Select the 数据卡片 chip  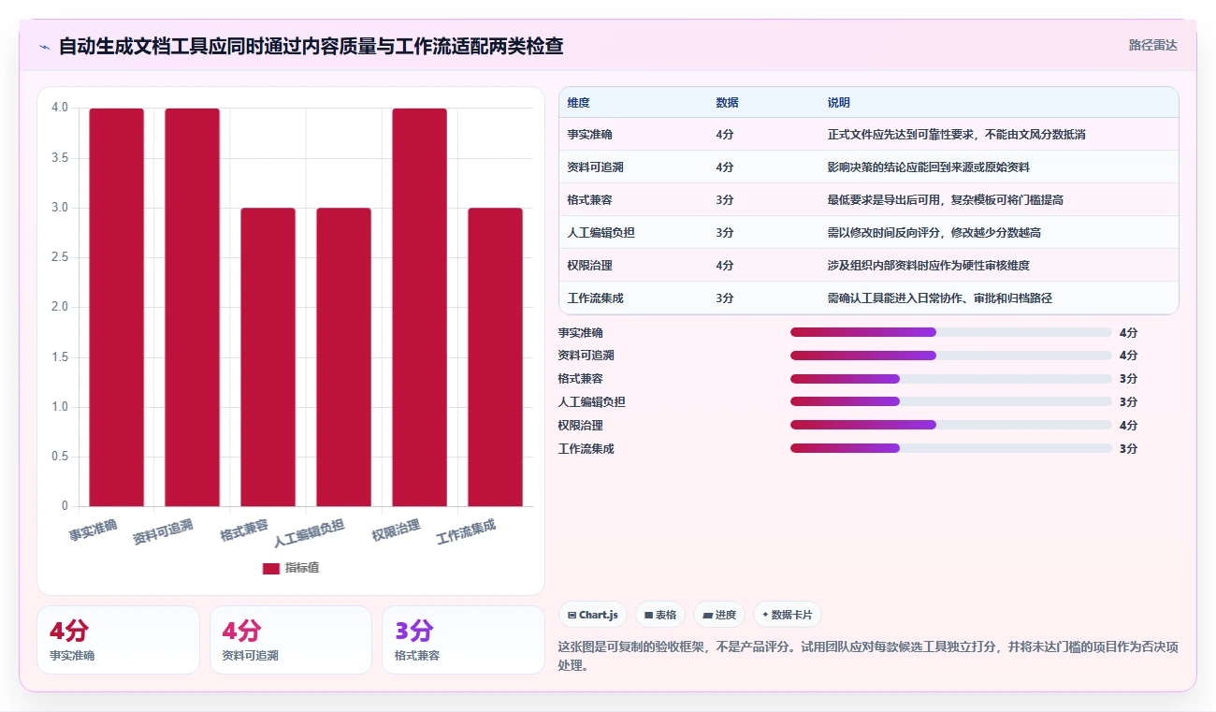[x=788, y=615]
